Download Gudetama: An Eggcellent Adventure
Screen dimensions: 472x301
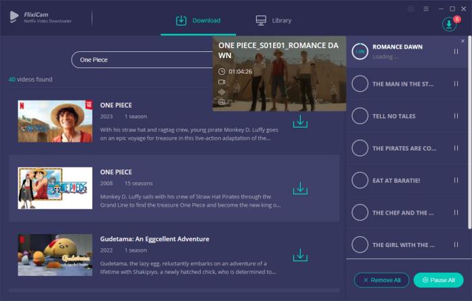point(300,255)
